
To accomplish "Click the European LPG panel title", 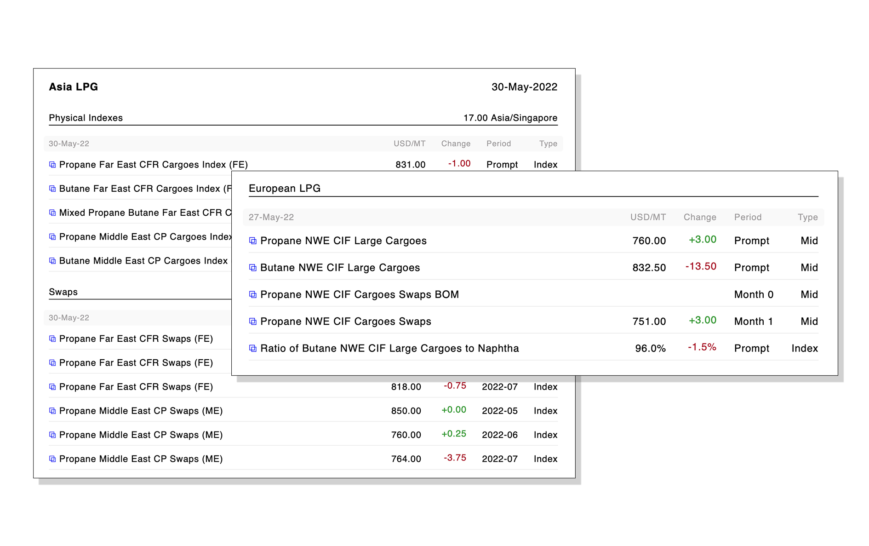I will coord(285,188).
